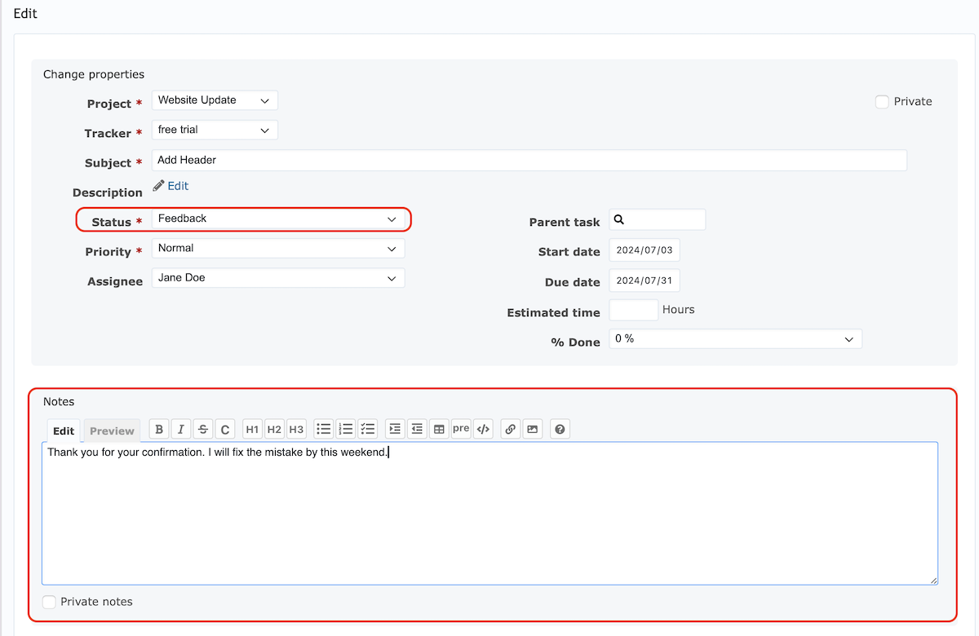The width and height of the screenshot is (979, 636).
Task: Create an unordered bullet list
Action: click(x=323, y=428)
